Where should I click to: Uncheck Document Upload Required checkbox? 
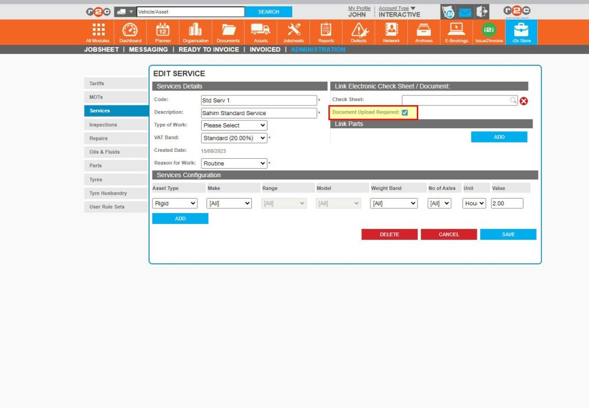coord(404,112)
